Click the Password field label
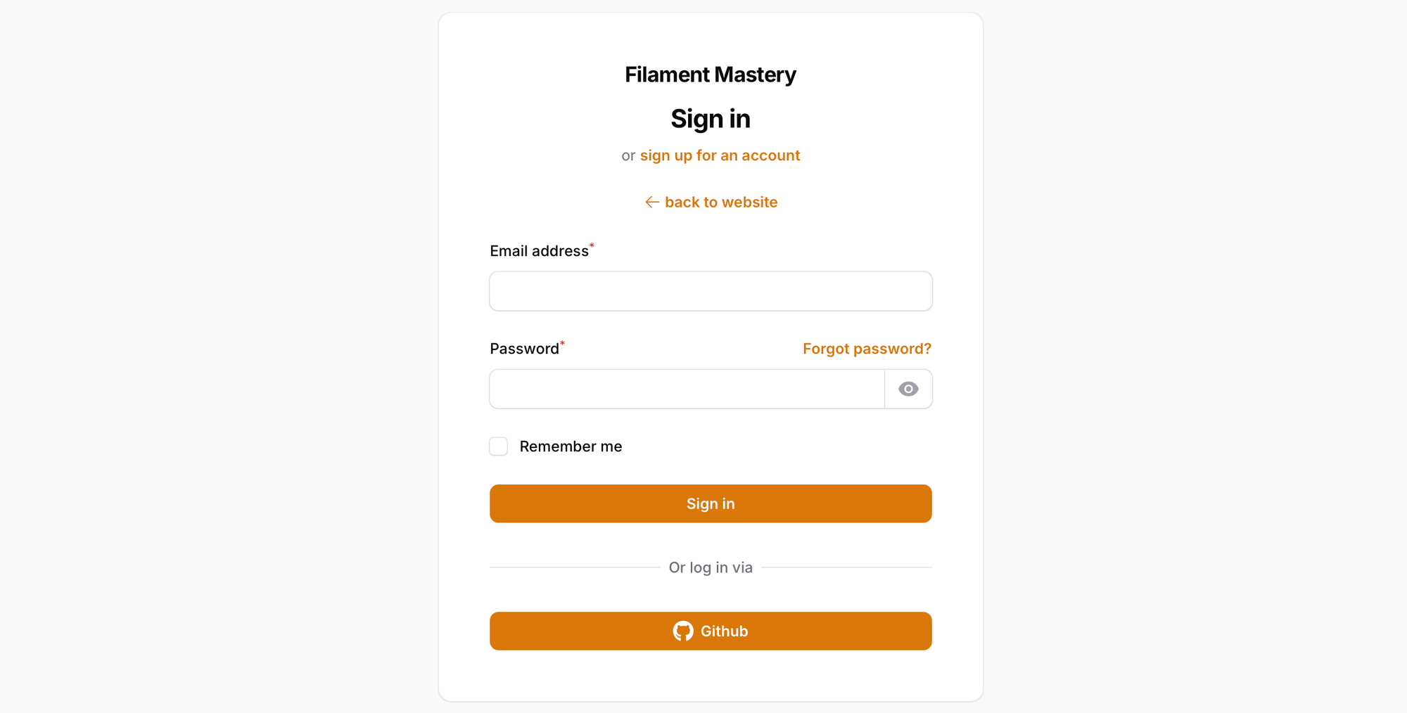 (x=524, y=348)
